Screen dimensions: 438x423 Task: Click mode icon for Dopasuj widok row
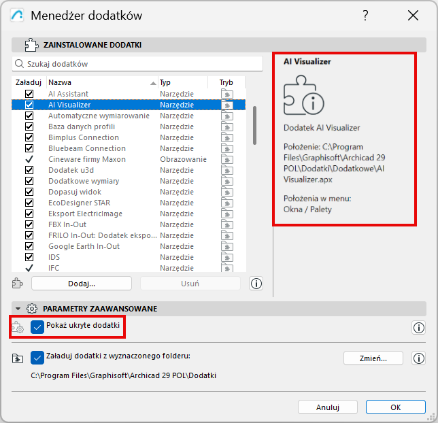pyautogui.click(x=227, y=192)
